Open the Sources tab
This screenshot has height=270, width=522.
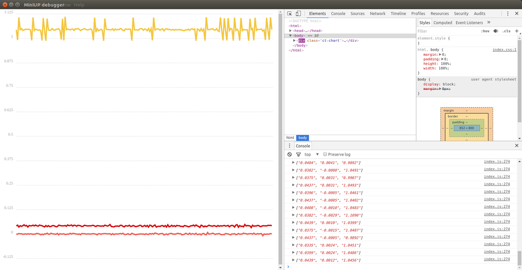(x=357, y=14)
